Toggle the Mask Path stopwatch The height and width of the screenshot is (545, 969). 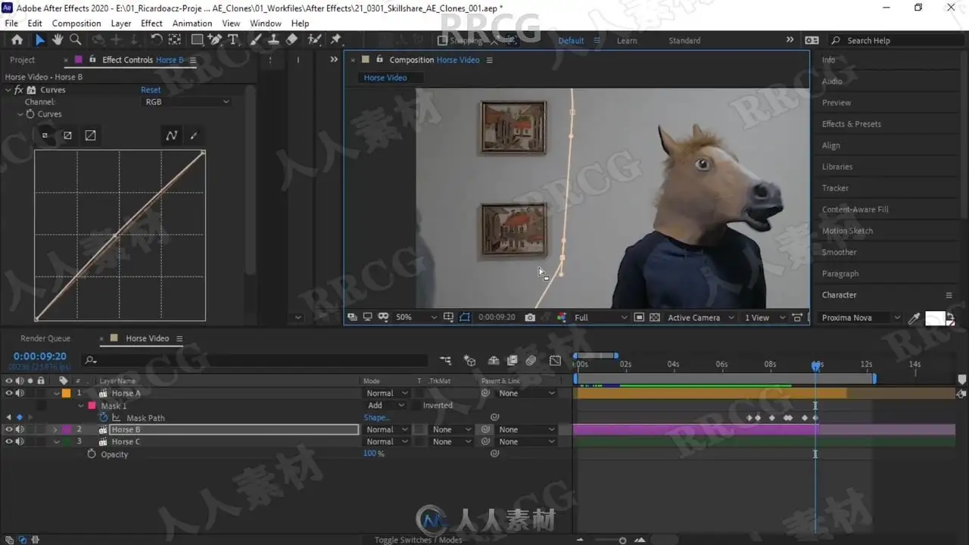click(x=104, y=418)
